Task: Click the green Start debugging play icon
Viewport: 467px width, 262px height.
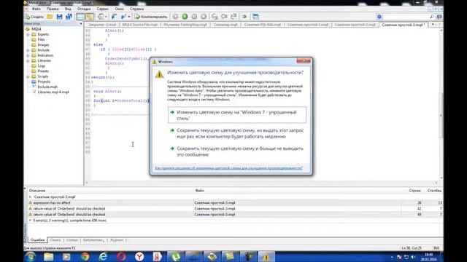Action: pos(185,17)
